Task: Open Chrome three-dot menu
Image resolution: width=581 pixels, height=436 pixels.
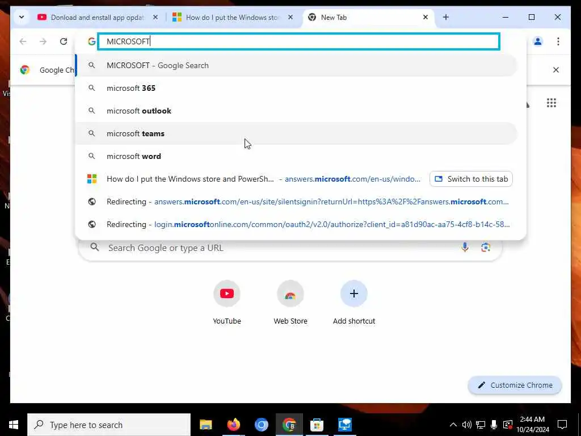Action: [x=558, y=41]
